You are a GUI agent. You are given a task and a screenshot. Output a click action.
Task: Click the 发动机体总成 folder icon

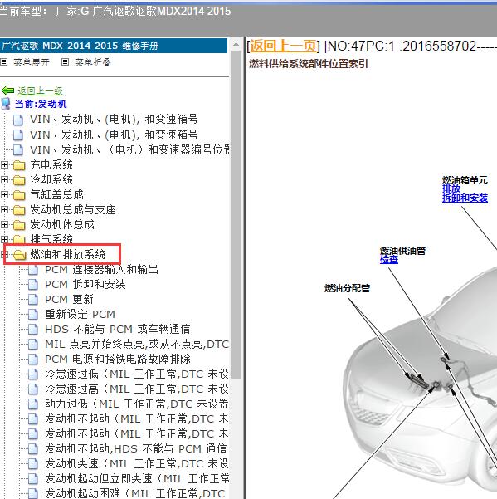click(x=19, y=225)
